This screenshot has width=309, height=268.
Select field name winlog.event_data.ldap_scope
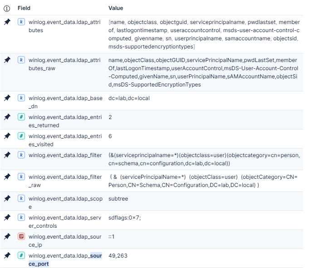[65, 203]
